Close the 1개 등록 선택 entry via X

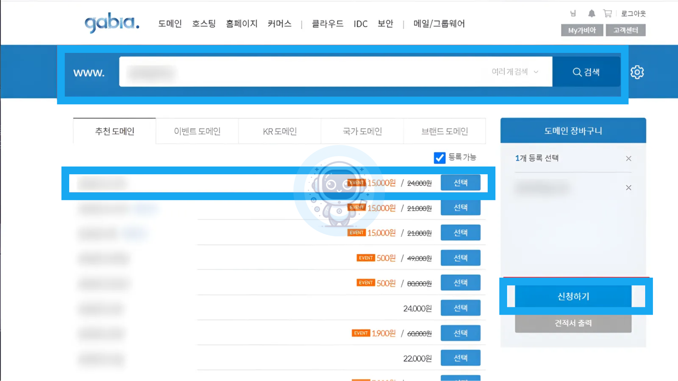[629, 158]
